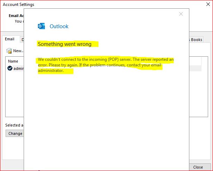Click the Outlook logo icon

click(41, 26)
